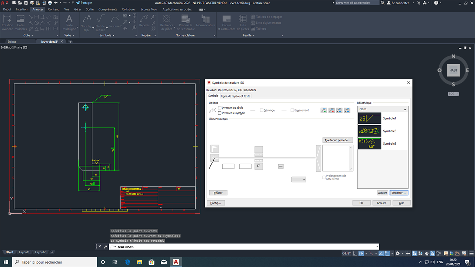Image resolution: width=475 pixels, height=267 pixels.
Task: Open the Liste de pièces tool
Action: 243,22
